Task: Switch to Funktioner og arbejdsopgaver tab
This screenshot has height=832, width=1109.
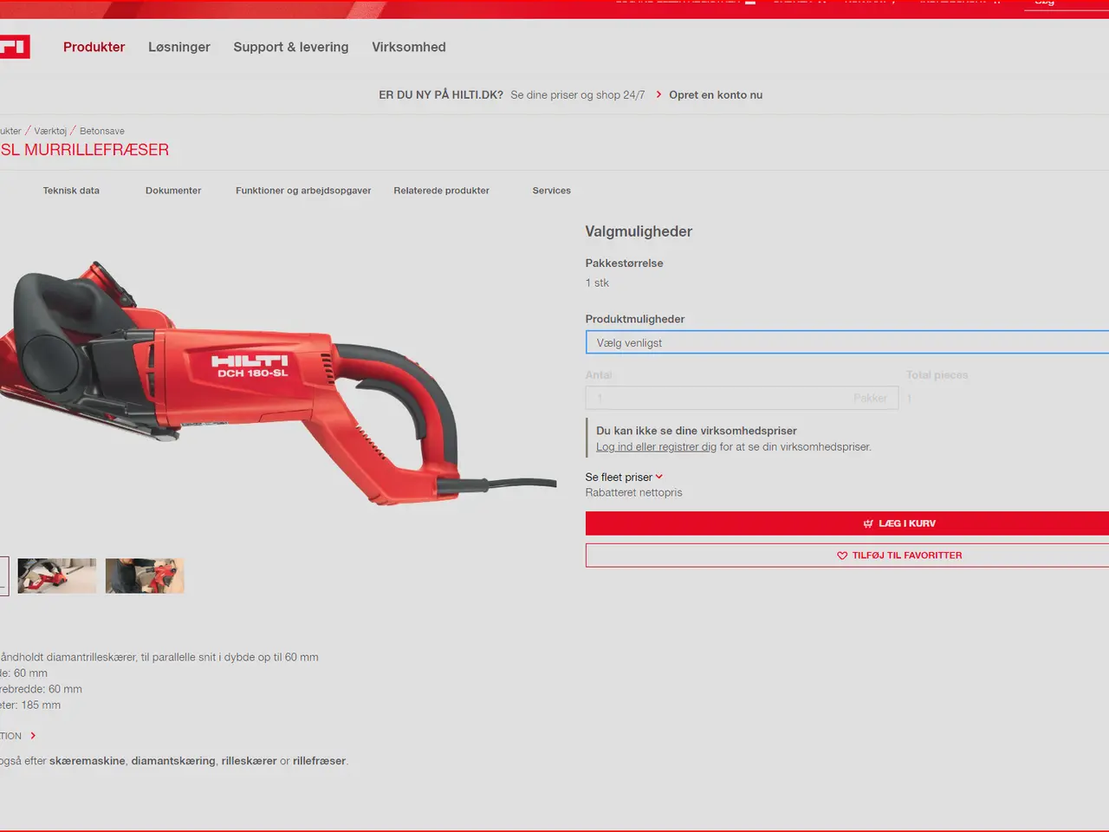Action: 303,191
